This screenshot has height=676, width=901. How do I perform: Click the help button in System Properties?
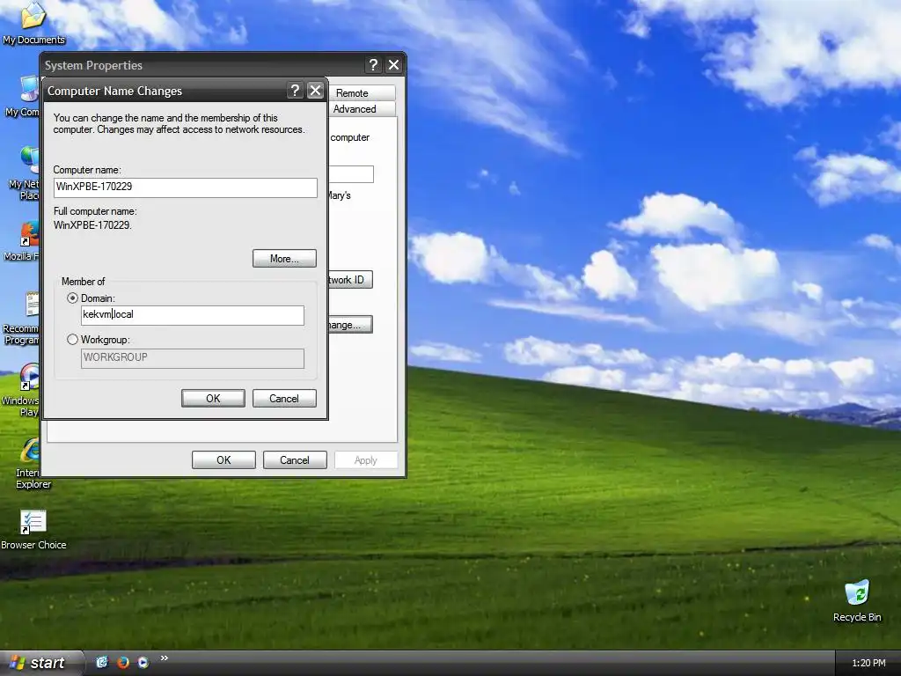click(x=373, y=65)
